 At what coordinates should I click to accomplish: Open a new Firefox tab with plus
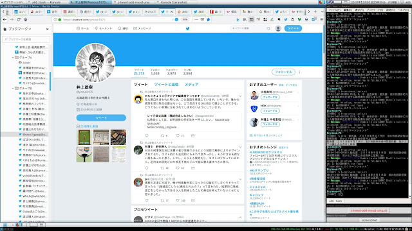click(315, 12)
